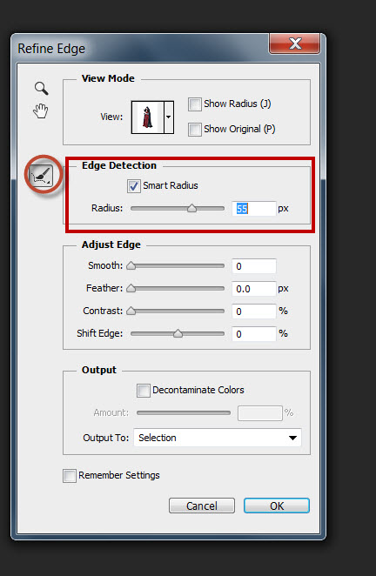
Task: Tick the Show Original (P) checkbox
Action: coord(194,130)
